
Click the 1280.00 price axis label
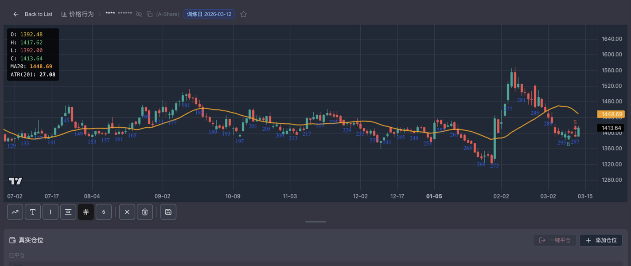[612, 180]
